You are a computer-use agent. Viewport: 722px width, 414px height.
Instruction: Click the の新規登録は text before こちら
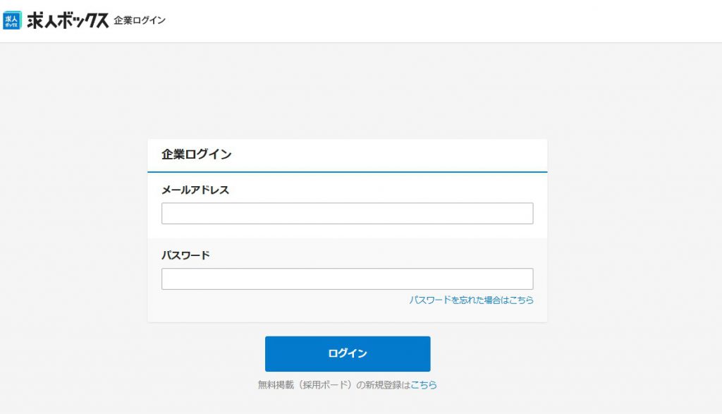click(383, 385)
